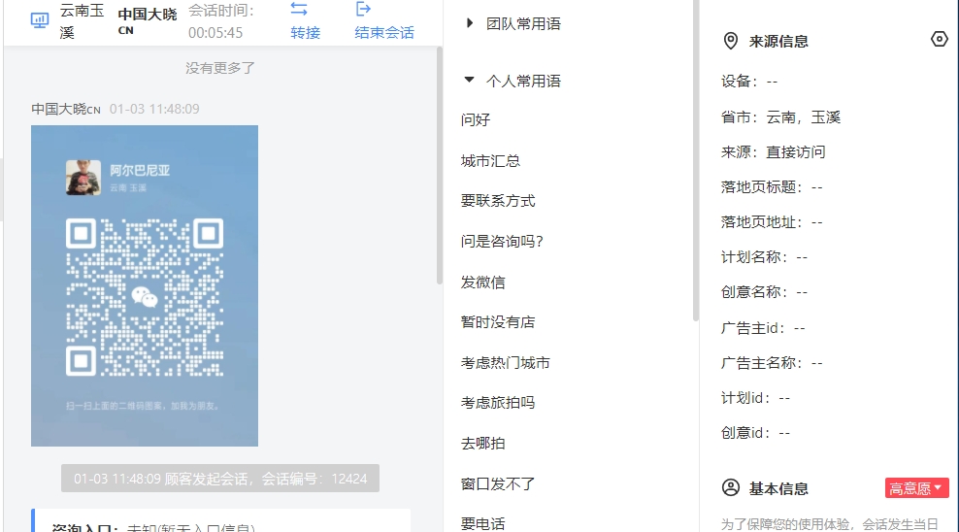959x532 pixels.
Task: Open the hexagon settings icon in 来源信息
Action: [939, 39]
